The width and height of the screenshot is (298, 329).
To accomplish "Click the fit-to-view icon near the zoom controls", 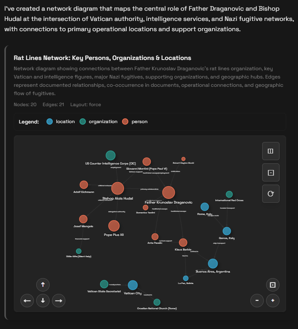I will (272, 285).
